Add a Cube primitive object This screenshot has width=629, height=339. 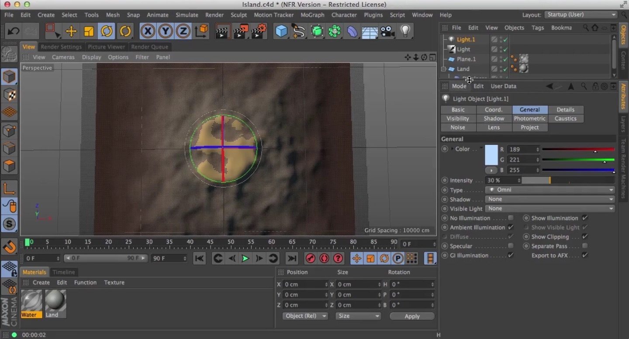coord(282,31)
